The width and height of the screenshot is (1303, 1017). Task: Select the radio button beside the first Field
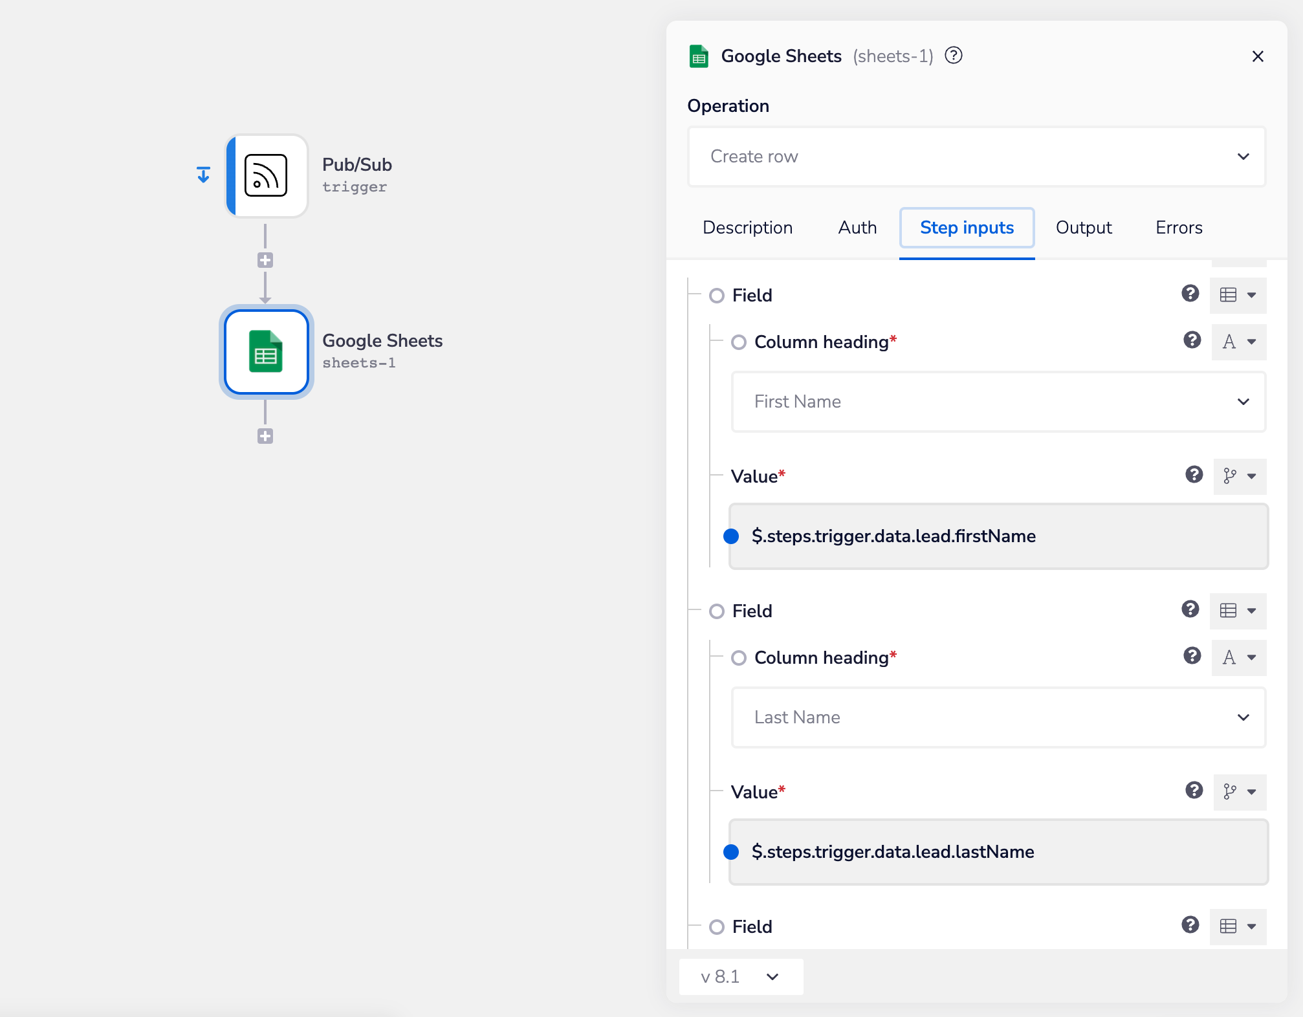717,295
